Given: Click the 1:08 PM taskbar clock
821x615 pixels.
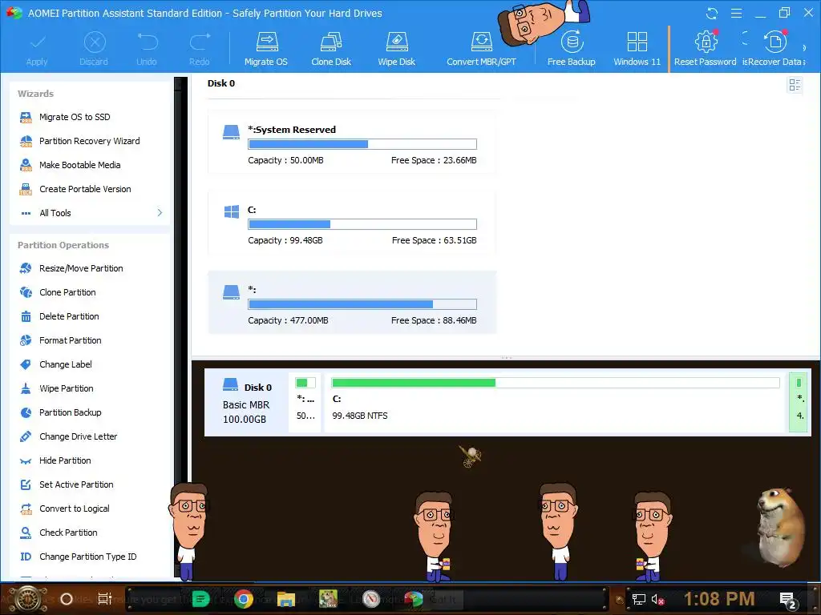Looking at the screenshot, I should (719, 599).
